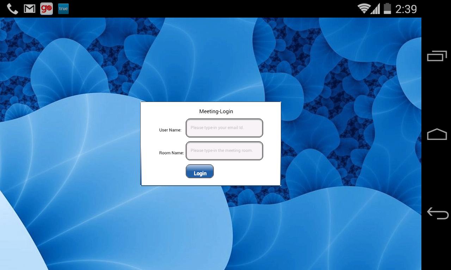Click the 'Room Name:' label

point(171,153)
